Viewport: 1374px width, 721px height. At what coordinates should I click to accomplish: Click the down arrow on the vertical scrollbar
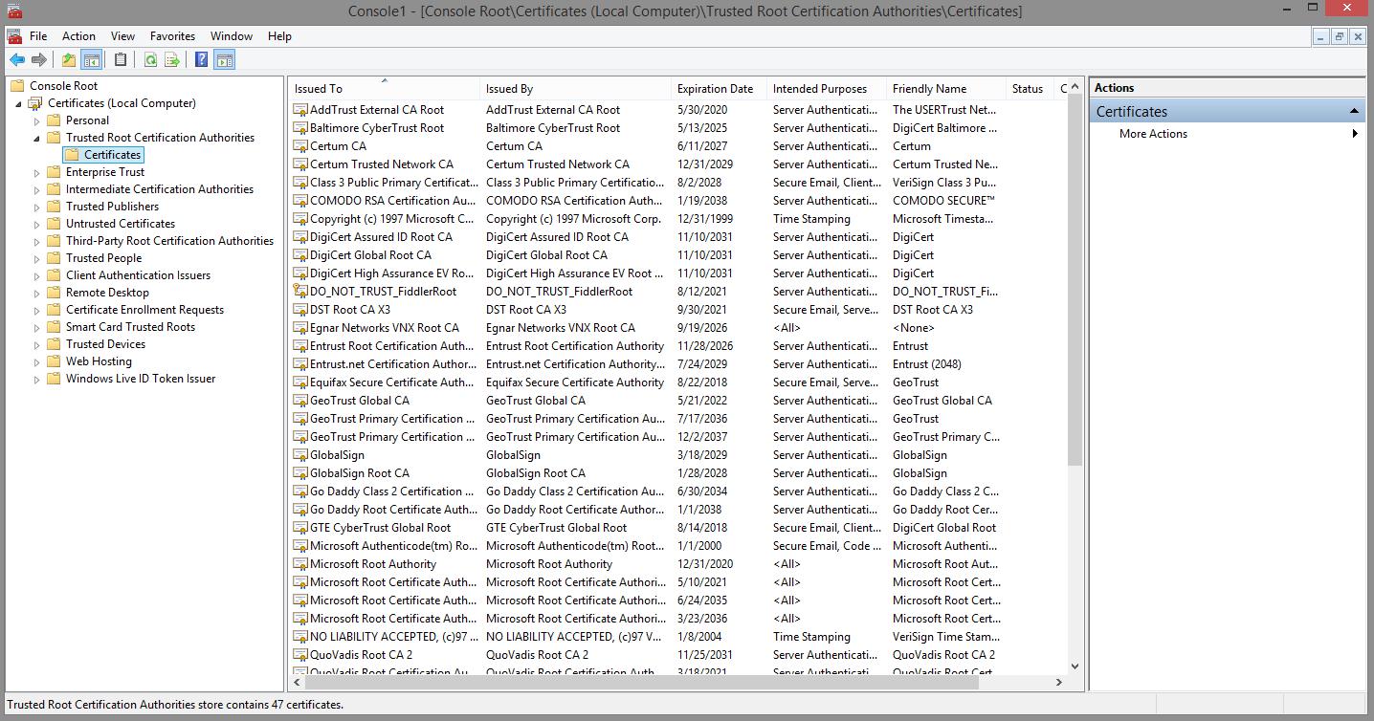coord(1074,666)
